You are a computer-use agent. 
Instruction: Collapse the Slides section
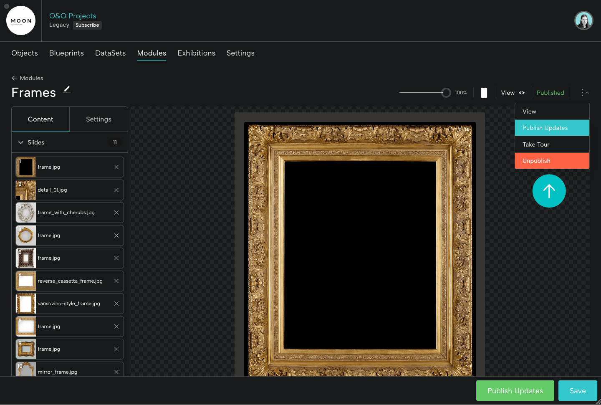[x=20, y=142]
